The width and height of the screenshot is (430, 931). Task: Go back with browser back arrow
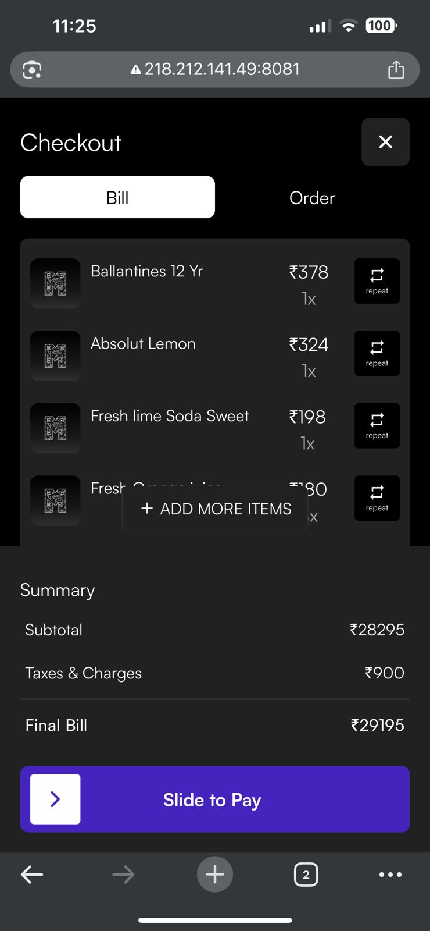click(x=32, y=874)
